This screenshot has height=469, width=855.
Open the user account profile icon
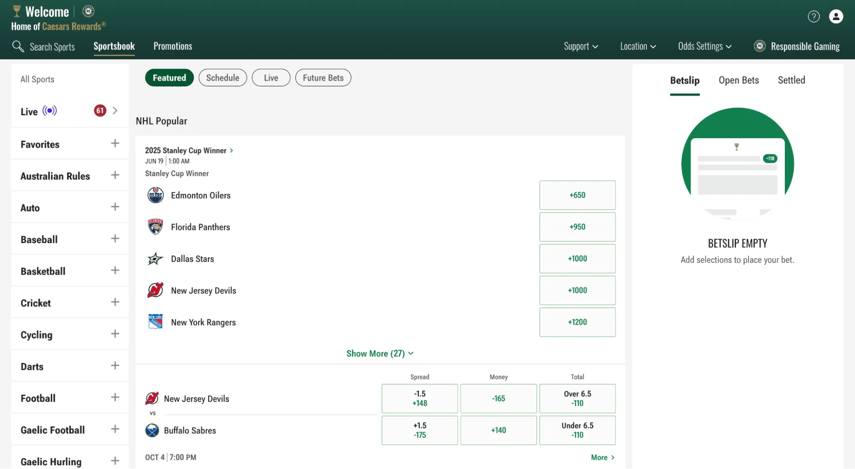click(x=836, y=17)
